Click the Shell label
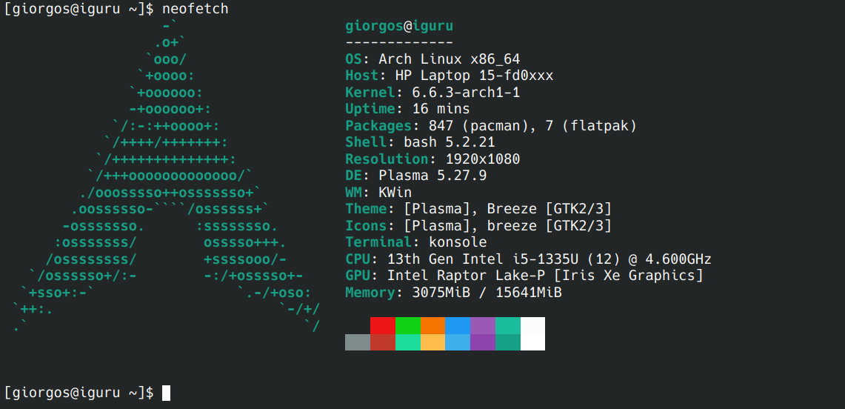 pyautogui.click(x=366, y=143)
